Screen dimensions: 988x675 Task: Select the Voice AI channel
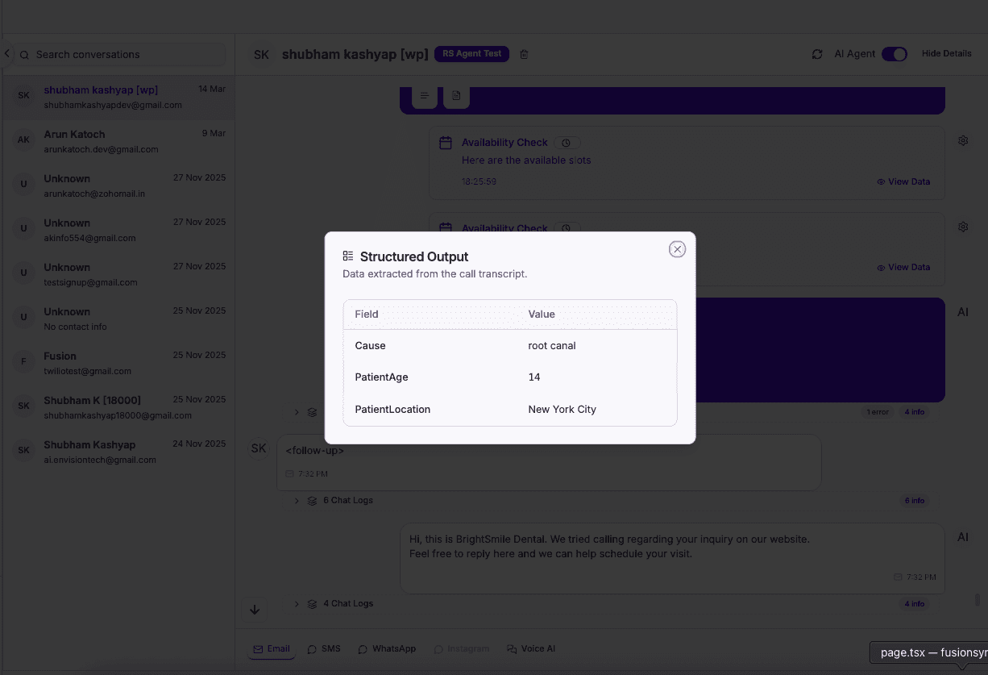(x=531, y=648)
